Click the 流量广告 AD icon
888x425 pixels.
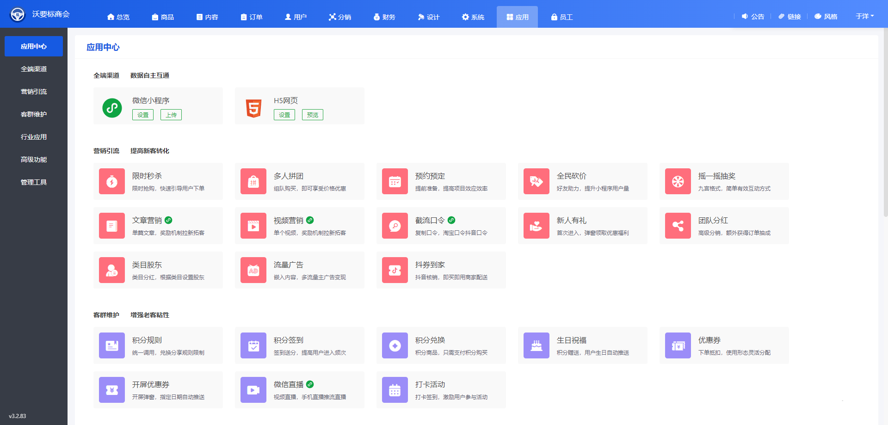(253, 270)
